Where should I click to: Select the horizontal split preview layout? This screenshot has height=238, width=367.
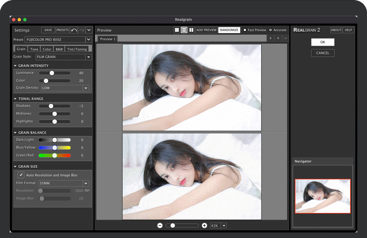(x=184, y=30)
